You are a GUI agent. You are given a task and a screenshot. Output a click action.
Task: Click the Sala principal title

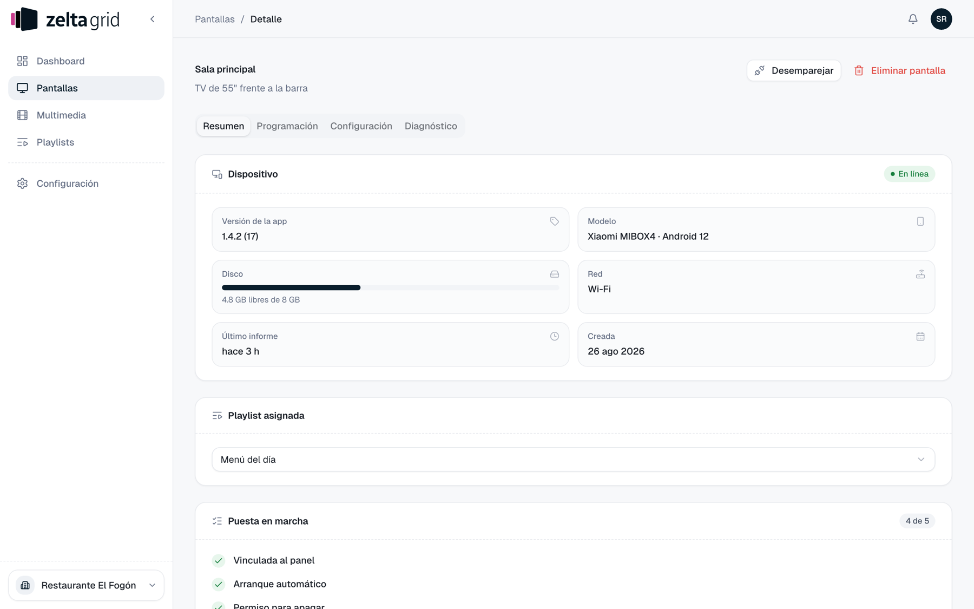point(225,69)
